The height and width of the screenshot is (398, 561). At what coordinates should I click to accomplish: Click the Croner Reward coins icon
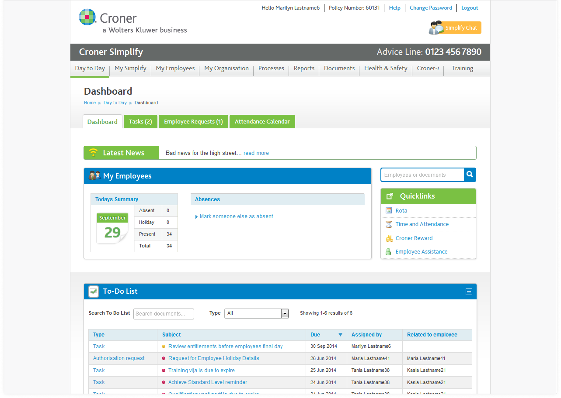tap(389, 238)
